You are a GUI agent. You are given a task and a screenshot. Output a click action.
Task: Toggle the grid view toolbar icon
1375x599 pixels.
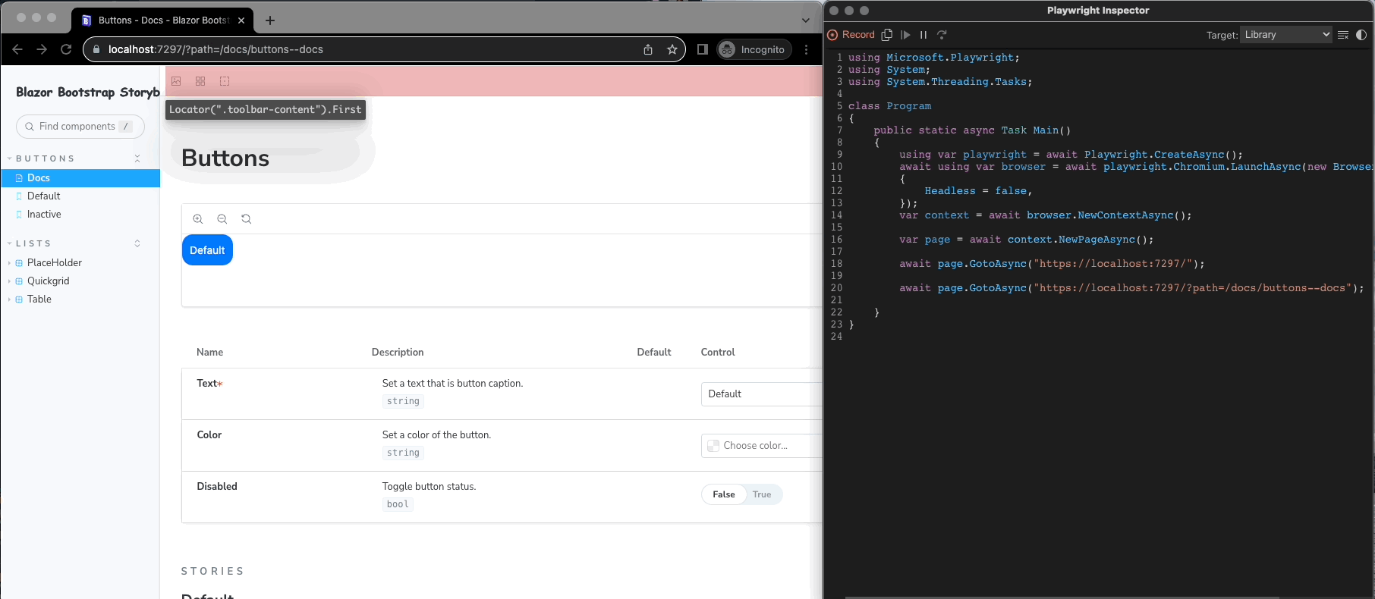coord(200,81)
